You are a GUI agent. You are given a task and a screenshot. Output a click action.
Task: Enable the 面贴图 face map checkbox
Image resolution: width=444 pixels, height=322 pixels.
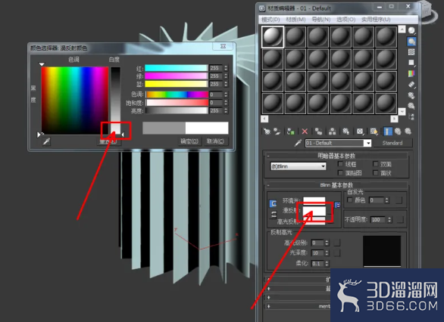[x=341, y=172]
